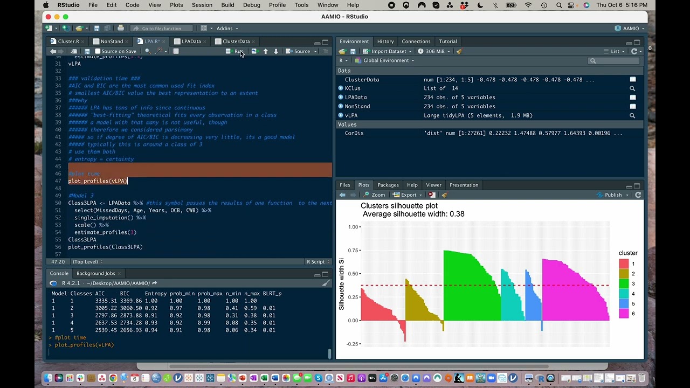Open macOS Spotlight search icon
The height and width of the screenshot is (388, 690).
[x=560, y=5]
